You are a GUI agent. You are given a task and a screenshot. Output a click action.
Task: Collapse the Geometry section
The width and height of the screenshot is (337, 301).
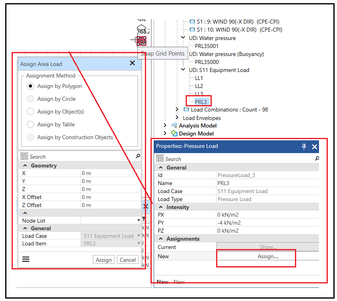pyautogui.click(x=25, y=165)
